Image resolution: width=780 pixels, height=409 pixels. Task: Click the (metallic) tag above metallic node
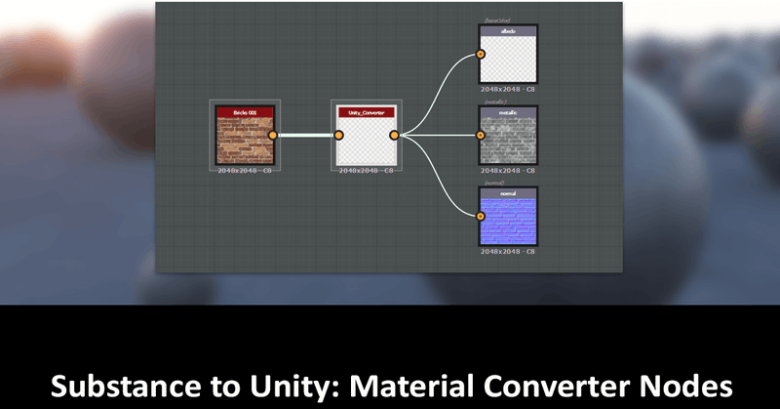(x=495, y=102)
